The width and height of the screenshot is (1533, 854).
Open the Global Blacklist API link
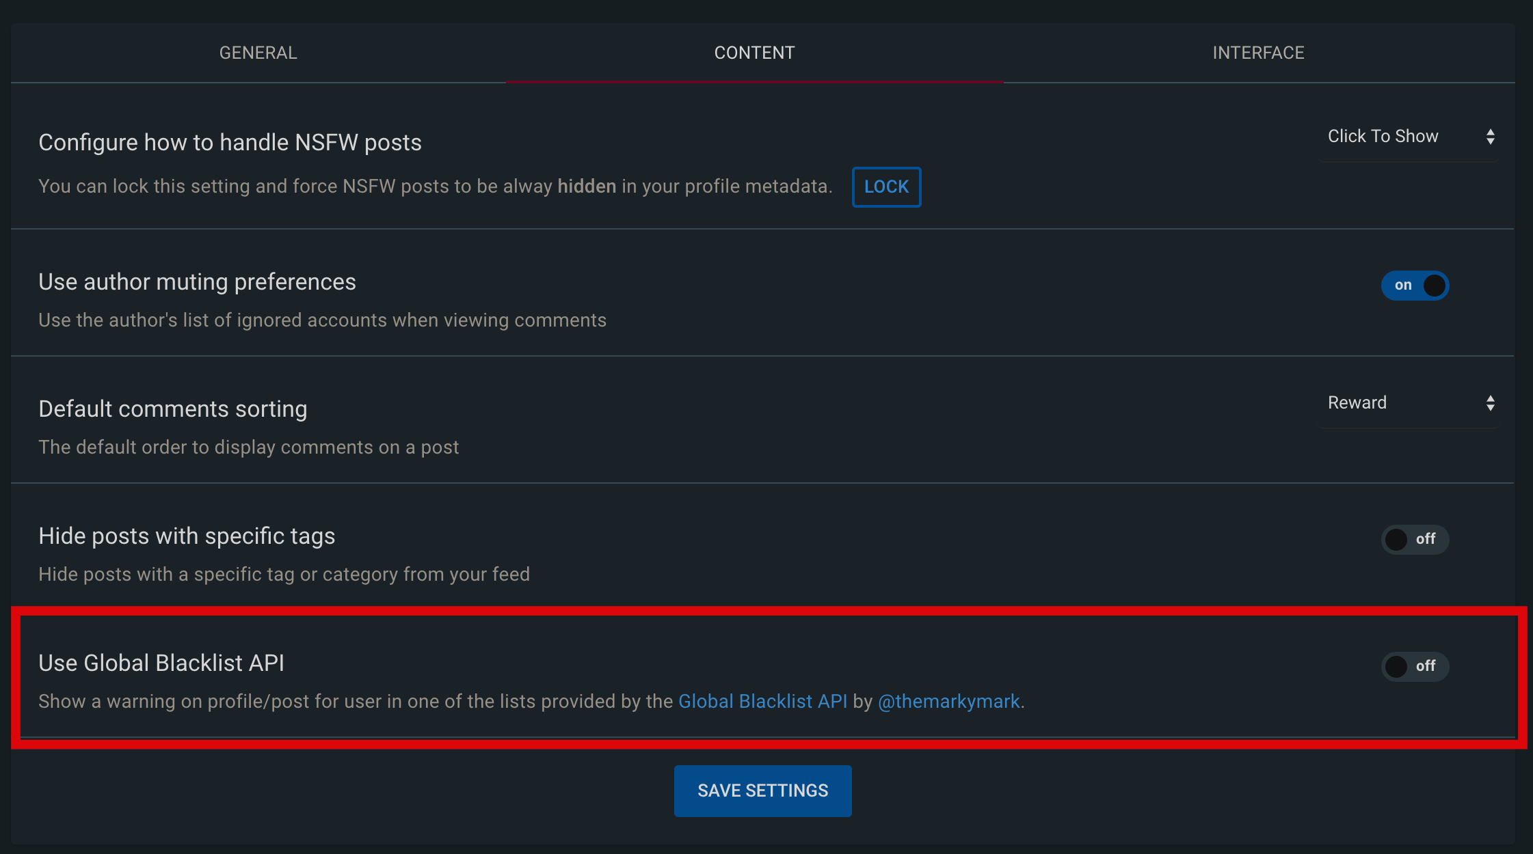(x=762, y=702)
